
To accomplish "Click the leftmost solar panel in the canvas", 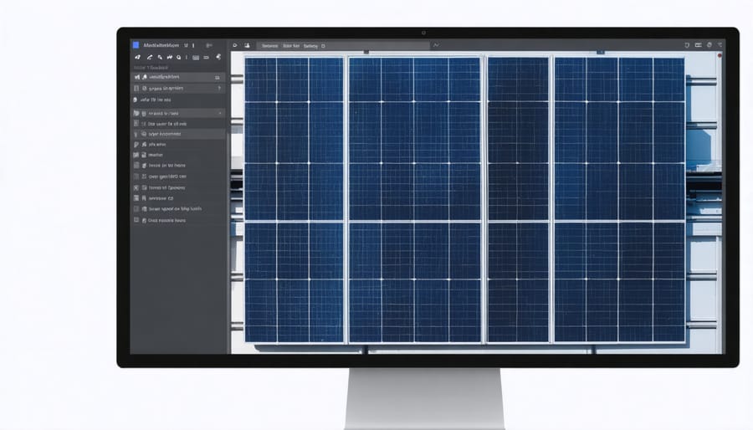I will (294, 200).
